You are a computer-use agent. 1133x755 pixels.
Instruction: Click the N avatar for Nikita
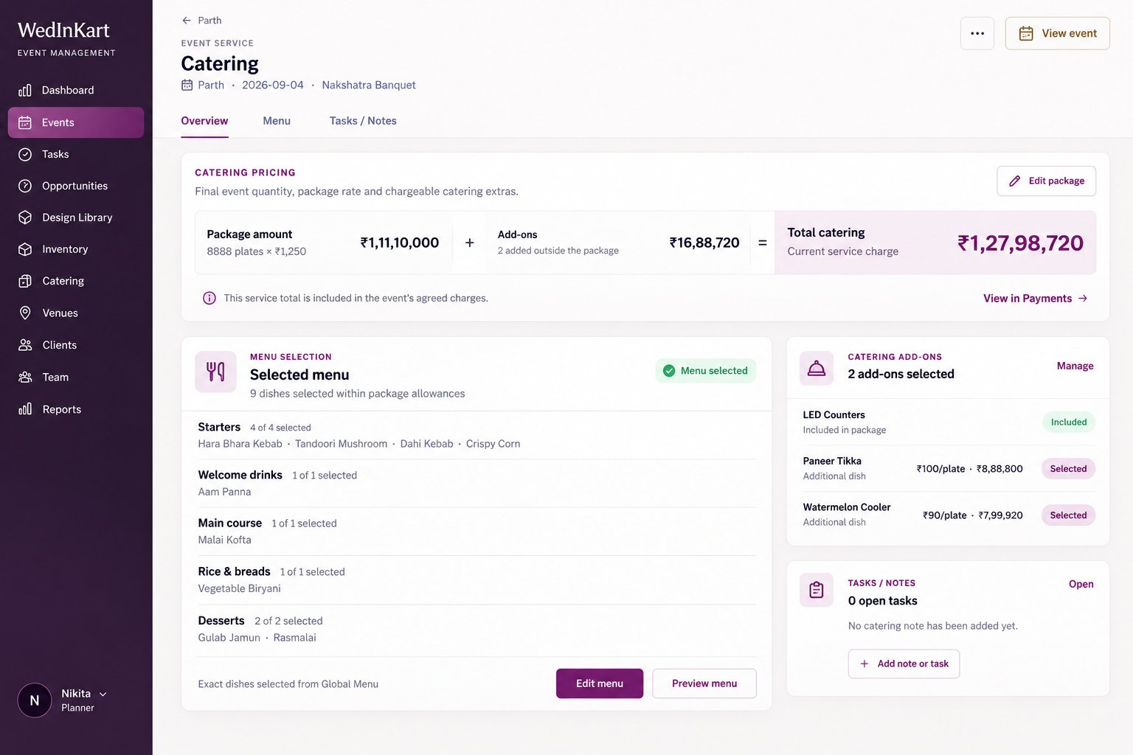[x=35, y=700]
